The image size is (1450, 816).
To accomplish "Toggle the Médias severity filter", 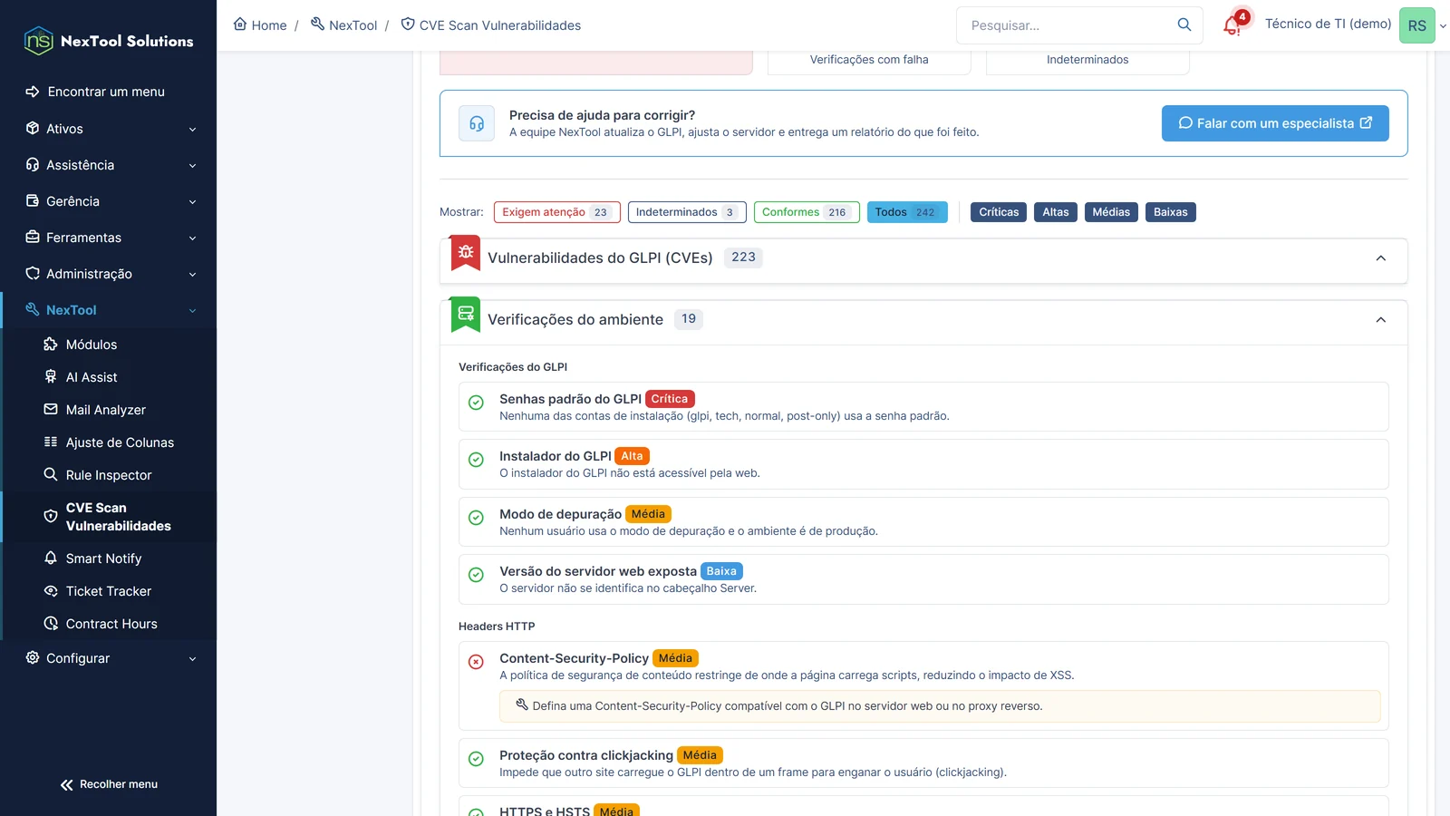I will 1111,212.
